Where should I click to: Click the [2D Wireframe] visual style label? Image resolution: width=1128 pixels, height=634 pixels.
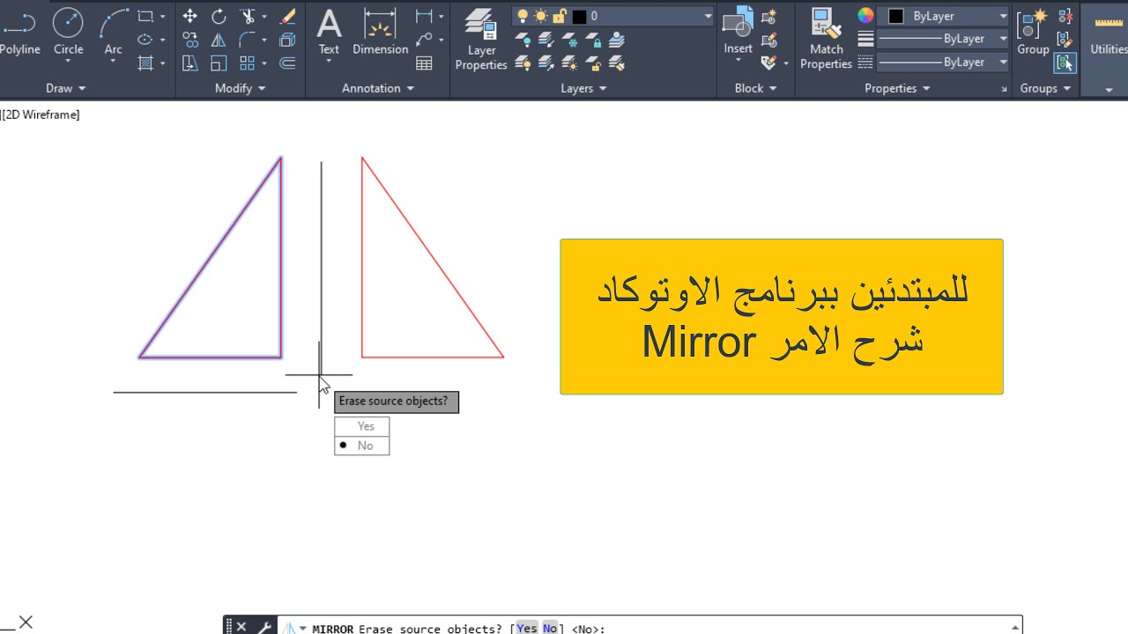click(x=41, y=114)
